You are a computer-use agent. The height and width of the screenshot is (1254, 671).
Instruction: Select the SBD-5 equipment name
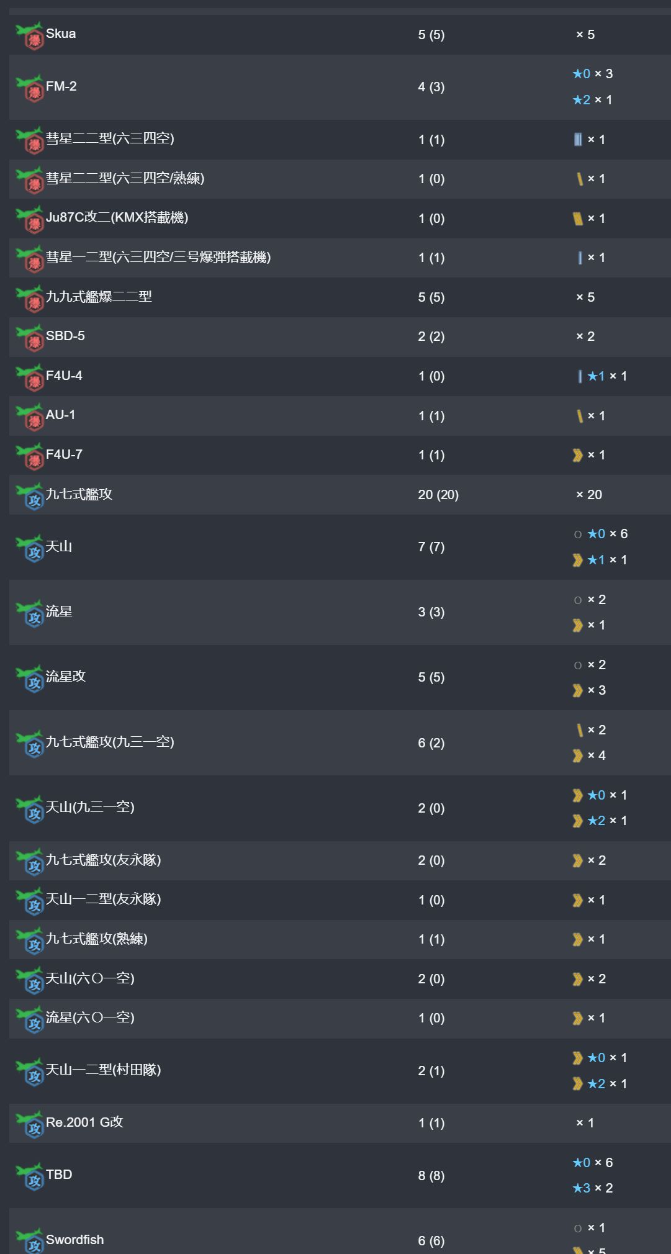coord(65,336)
